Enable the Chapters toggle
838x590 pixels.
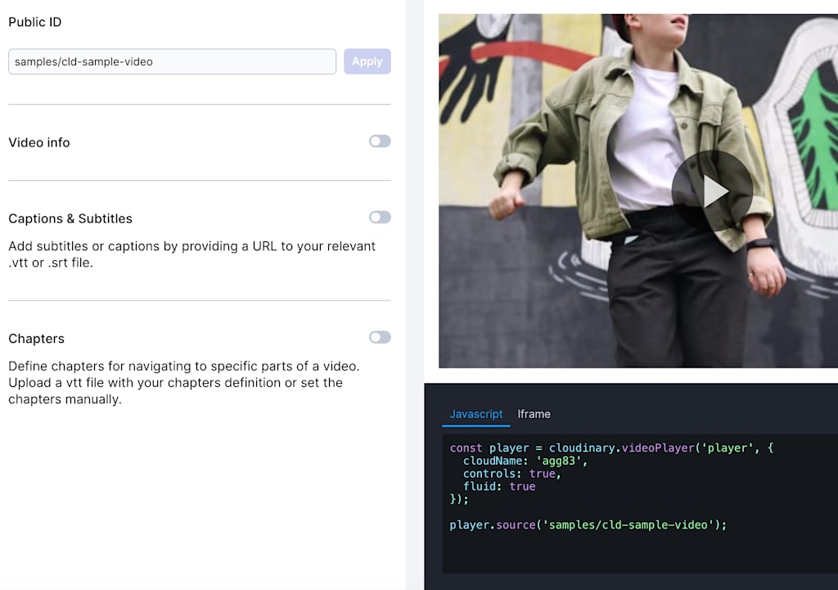point(380,337)
